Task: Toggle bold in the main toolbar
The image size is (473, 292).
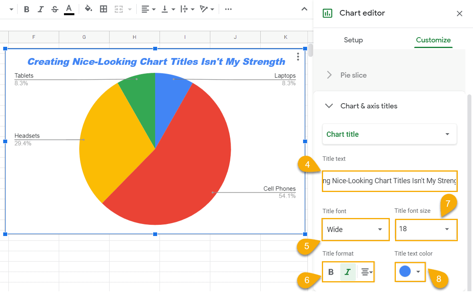Action: point(26,9)
